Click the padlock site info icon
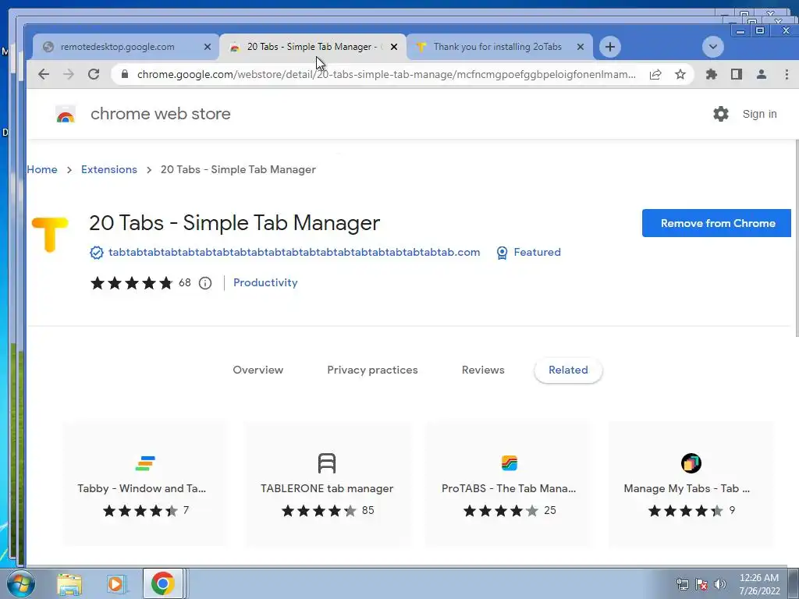The image size is (799, 599). click(124, 74)
